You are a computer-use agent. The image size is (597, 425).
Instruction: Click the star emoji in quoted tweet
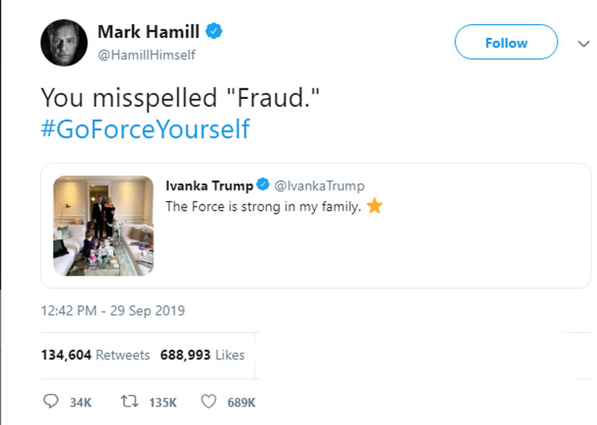coord(375,207)
